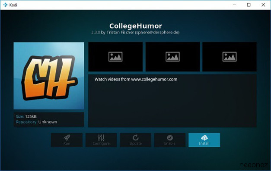This screenshot has width=271, height=171.
Task: Minimize the Kodi window
Action: [235, 5]
